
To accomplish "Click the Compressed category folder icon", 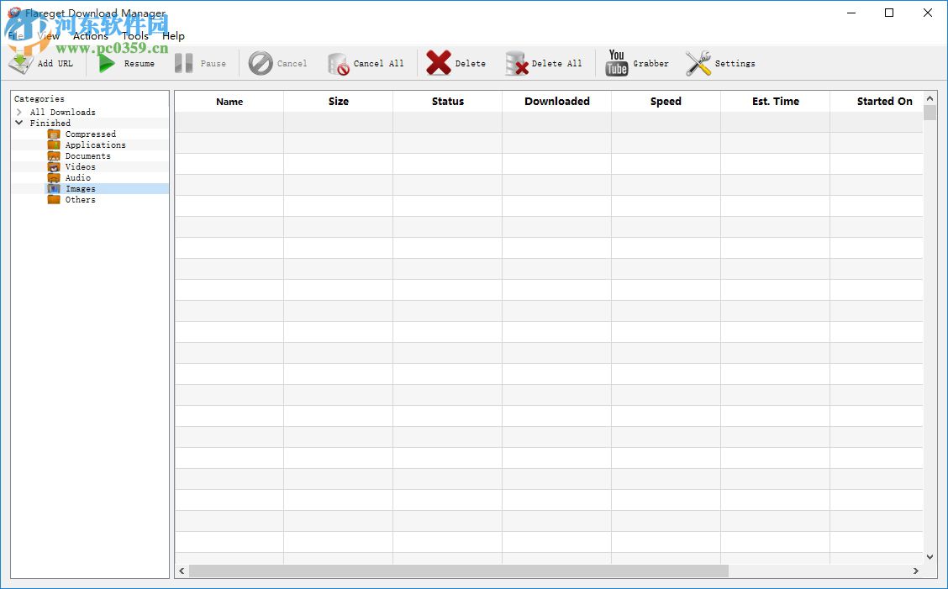I will (x=54, y=134).
